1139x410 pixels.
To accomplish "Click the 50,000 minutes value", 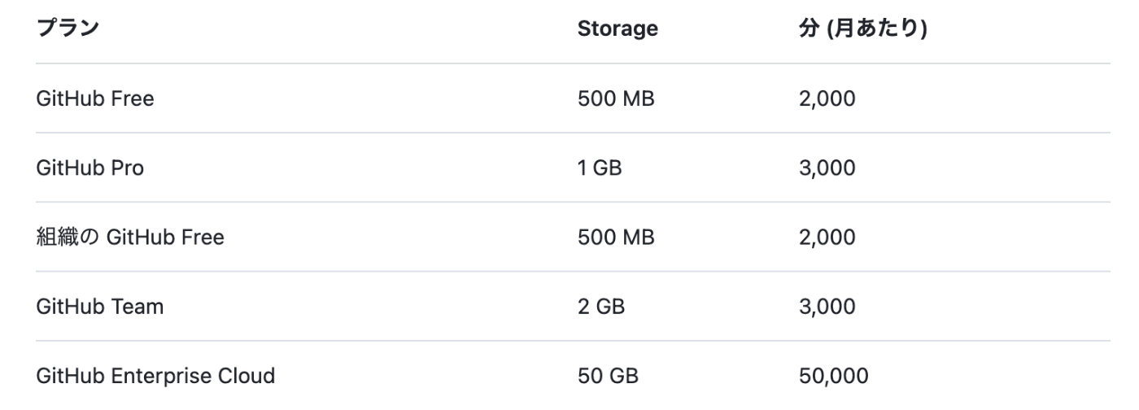I will (834, 377).
